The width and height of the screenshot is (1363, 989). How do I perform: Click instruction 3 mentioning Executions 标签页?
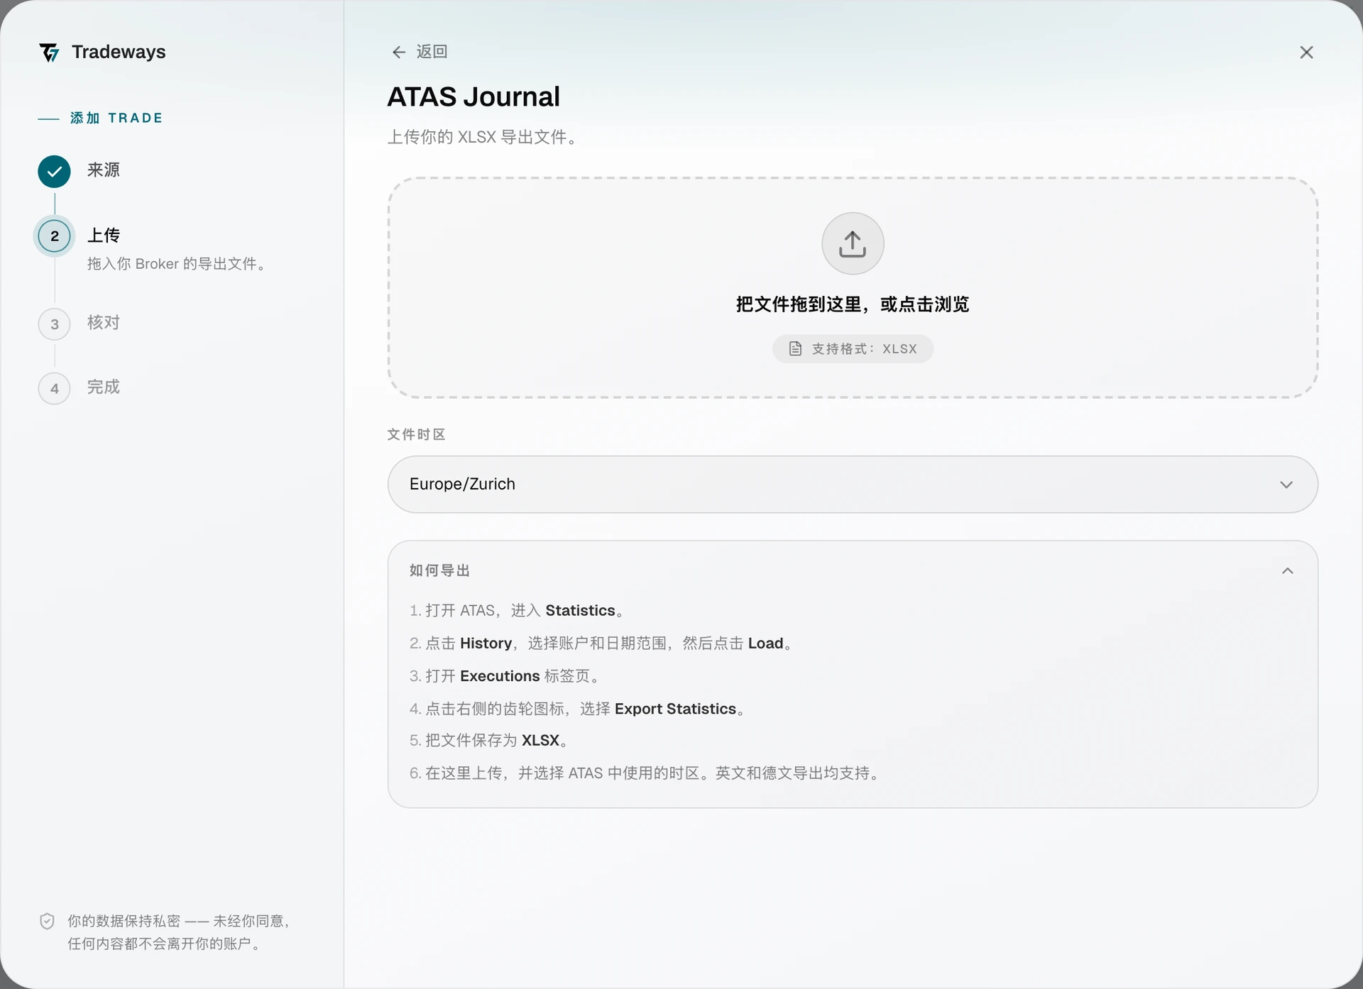[x=506, y=676]
